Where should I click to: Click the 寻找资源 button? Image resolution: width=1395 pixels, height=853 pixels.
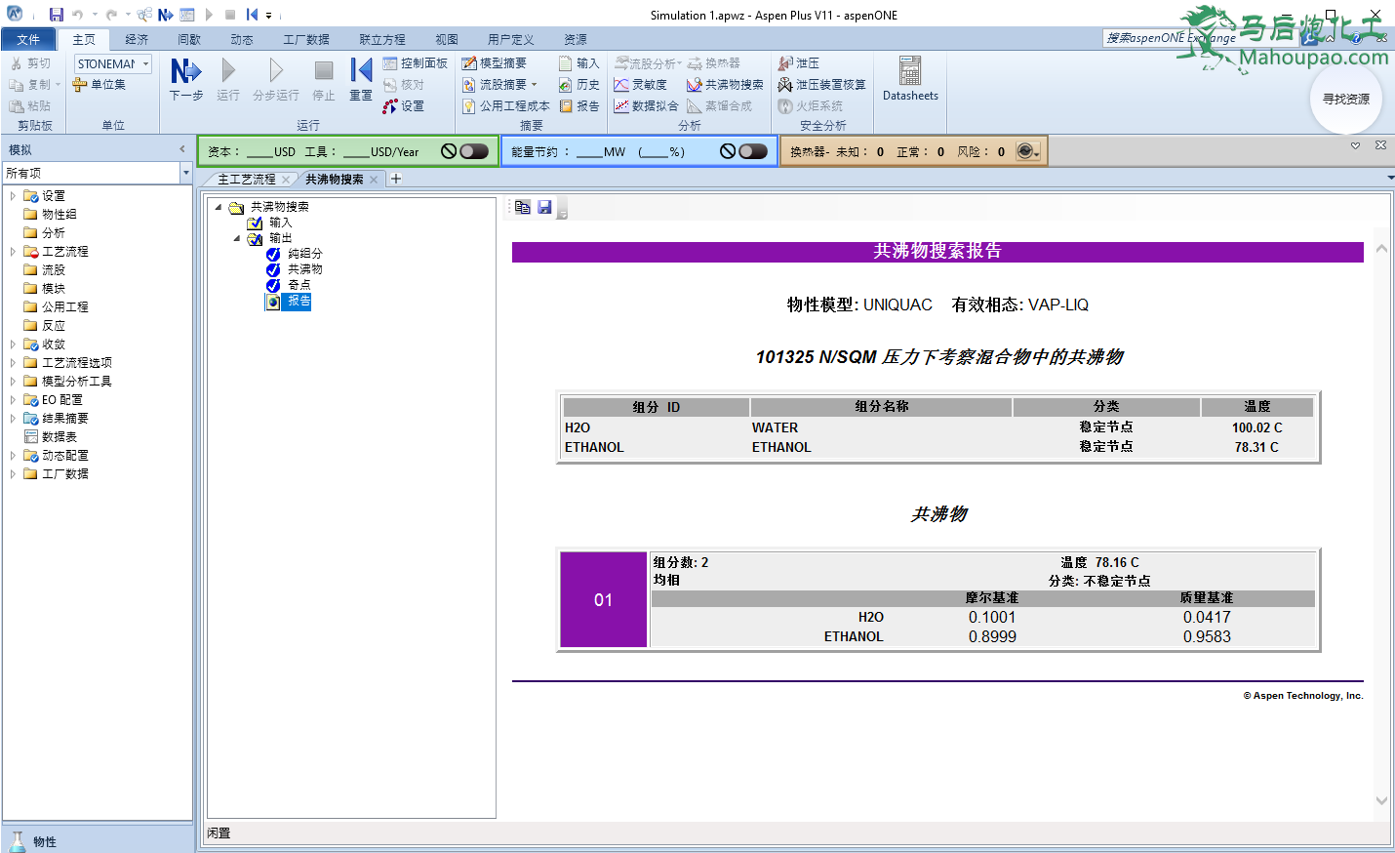[x=1345, y=99]
